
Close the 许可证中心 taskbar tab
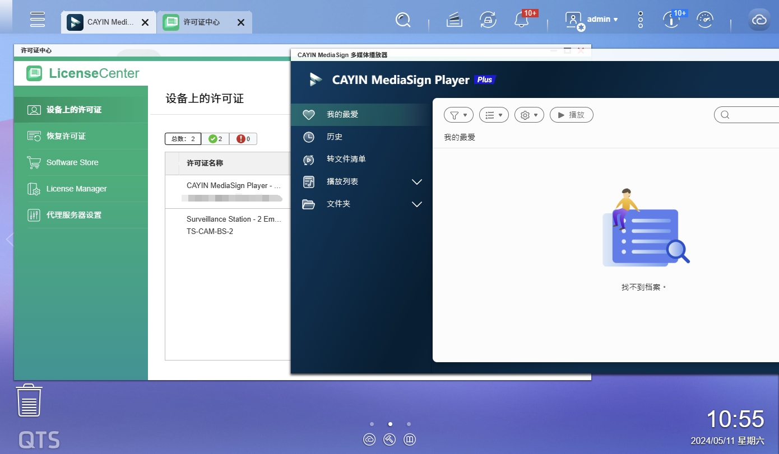[241, 22]
